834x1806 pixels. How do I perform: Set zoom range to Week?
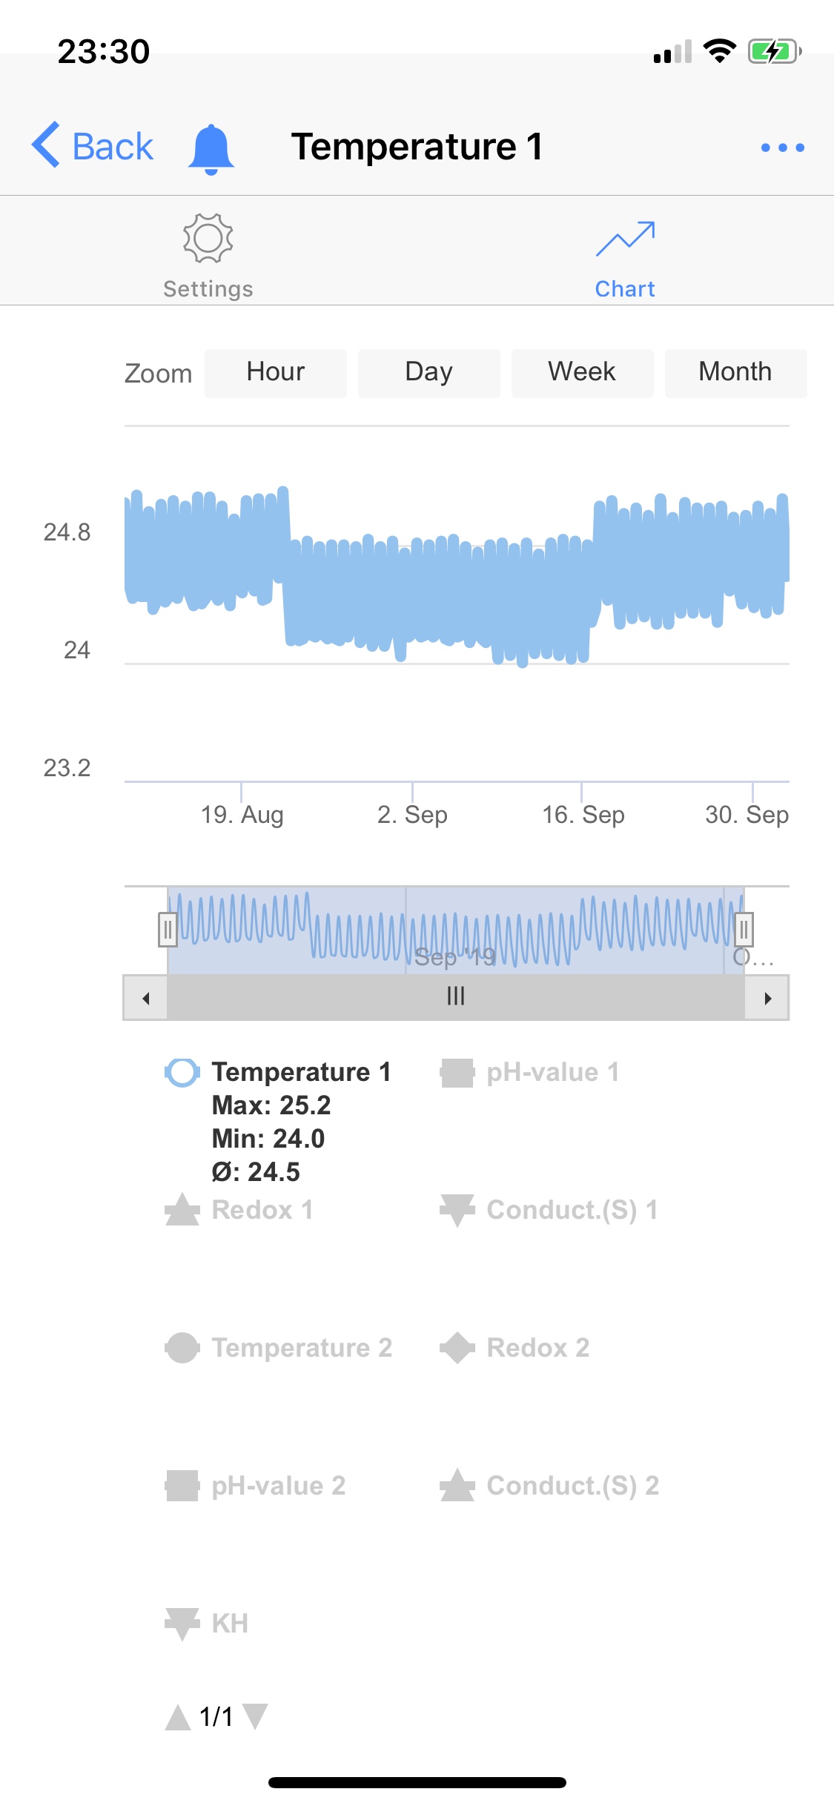(x=582, y=373)
